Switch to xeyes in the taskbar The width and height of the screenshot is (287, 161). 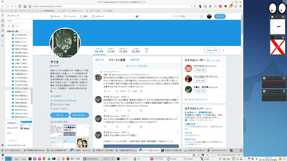(x=188, y=159)
